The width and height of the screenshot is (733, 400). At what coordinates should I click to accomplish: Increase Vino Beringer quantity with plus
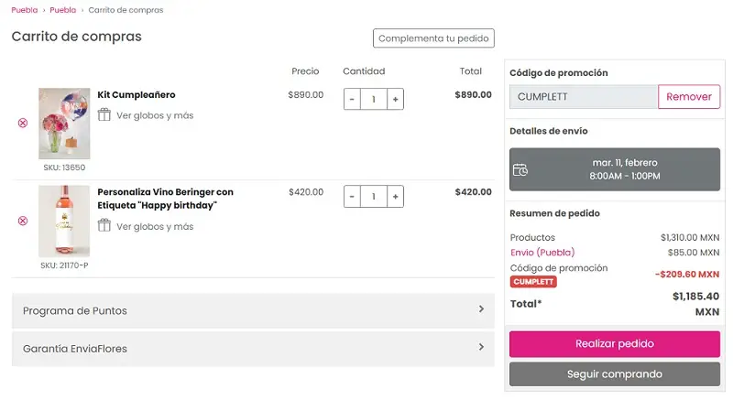[395, 197]
